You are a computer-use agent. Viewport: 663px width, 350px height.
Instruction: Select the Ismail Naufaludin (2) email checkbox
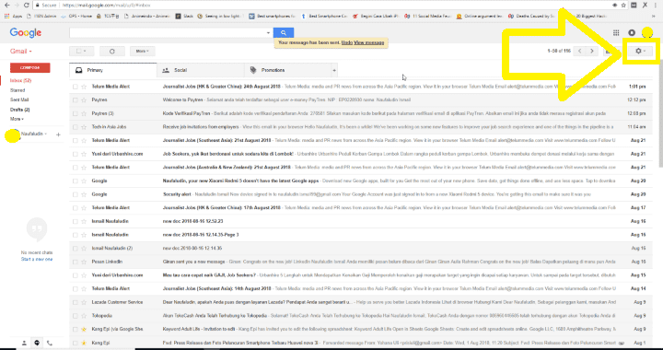[75, 248]
